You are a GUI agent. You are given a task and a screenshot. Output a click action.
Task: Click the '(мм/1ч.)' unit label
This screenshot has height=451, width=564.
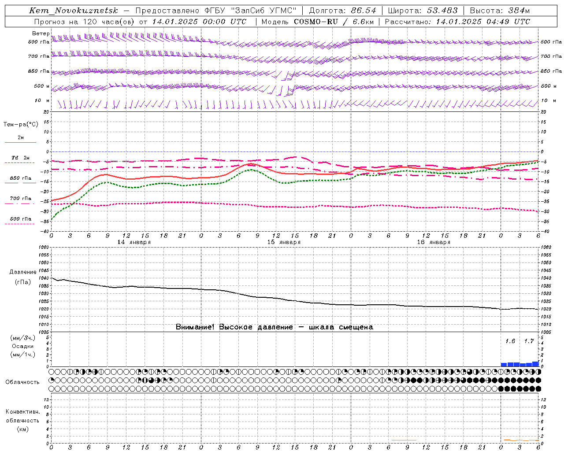tap(22, 355)
